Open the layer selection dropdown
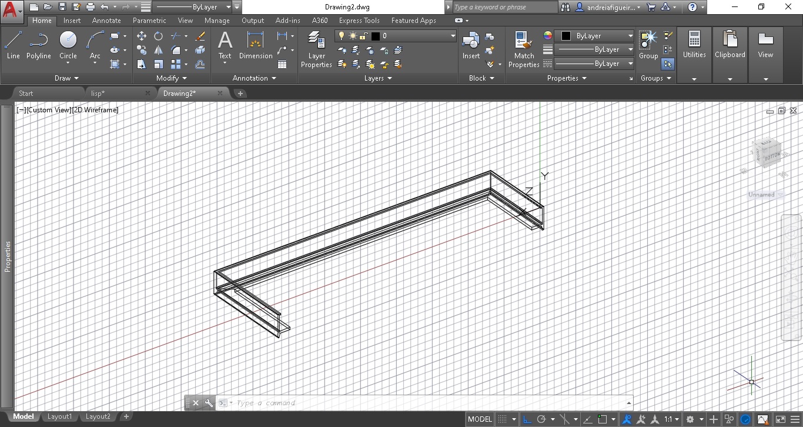The height and width of the screenshot is (427, 803). (x=396, y=36)
